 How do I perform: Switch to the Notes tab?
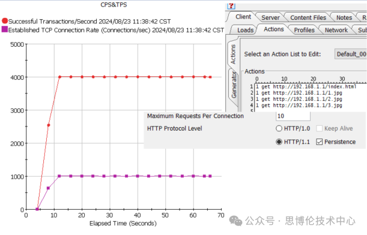(x=344, y=18)
